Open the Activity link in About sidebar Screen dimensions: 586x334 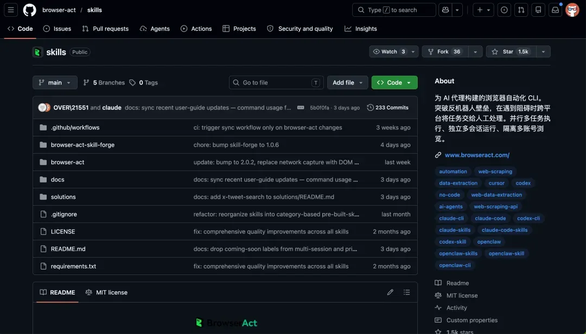[451, 308]
